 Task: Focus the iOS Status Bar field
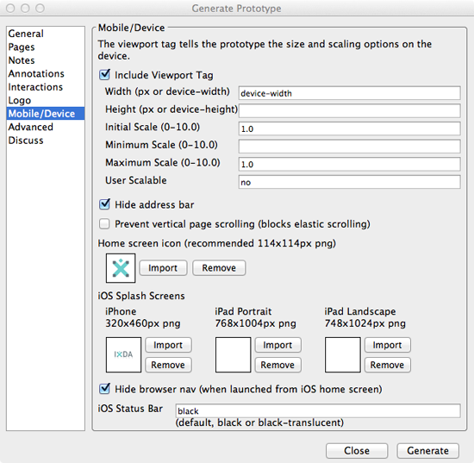point(318,410)
